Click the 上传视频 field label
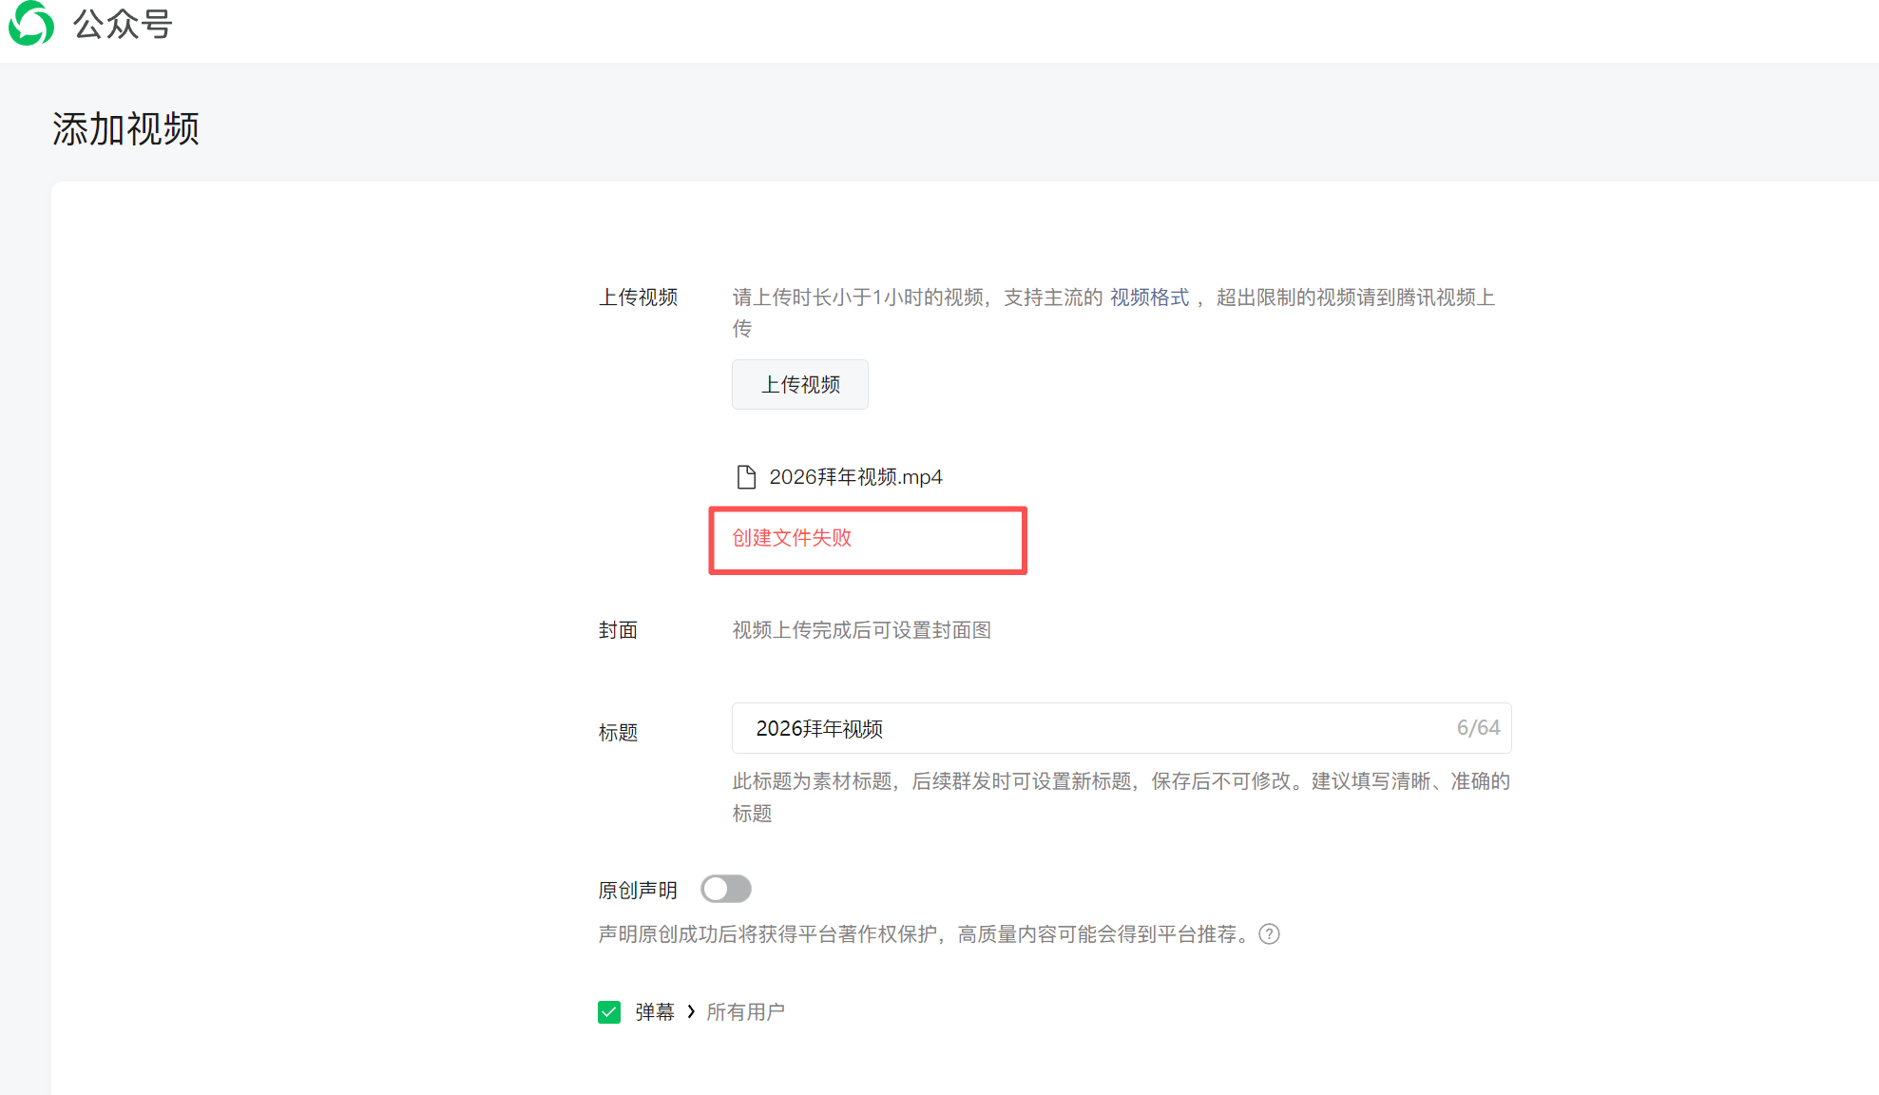This screenshot has width=1879, height=1095. (x=638, y=298)
